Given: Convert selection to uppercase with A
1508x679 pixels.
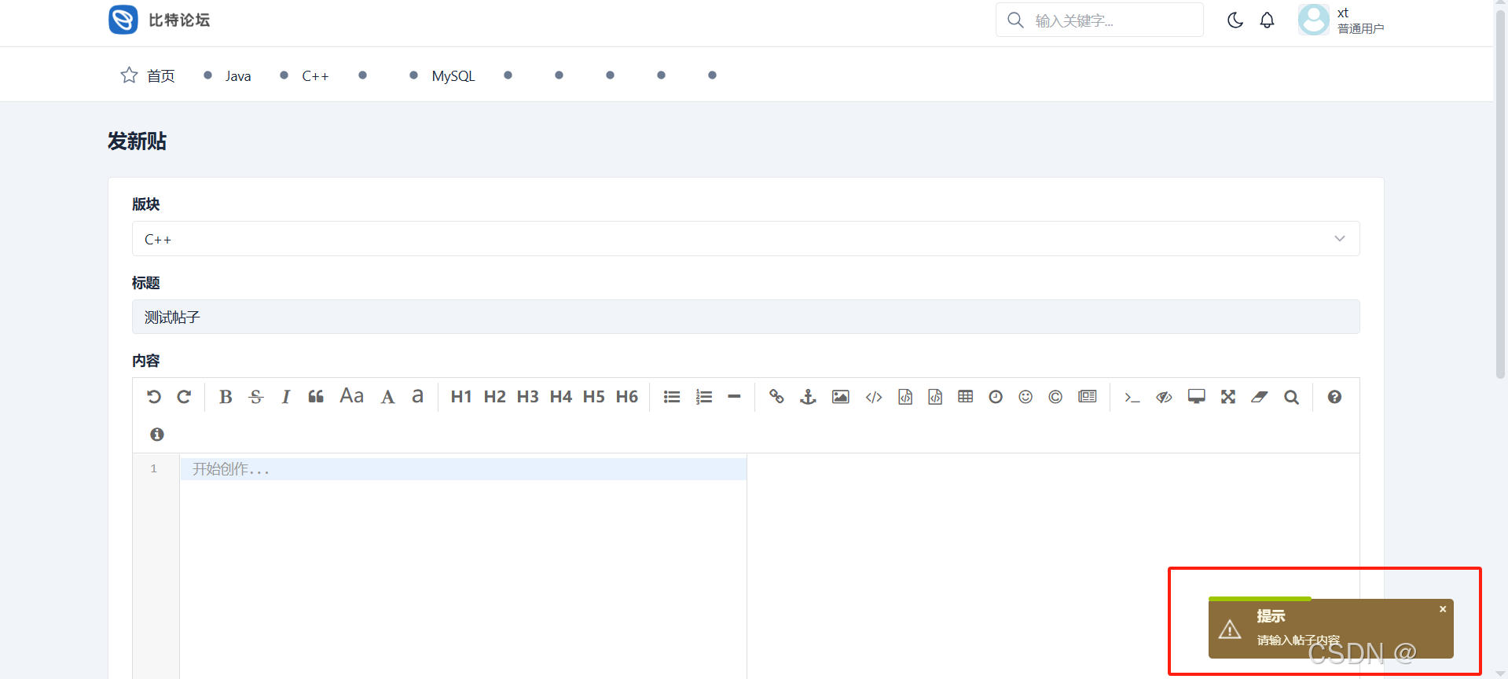Looking at the screenshot, I should tap(387, 397).
